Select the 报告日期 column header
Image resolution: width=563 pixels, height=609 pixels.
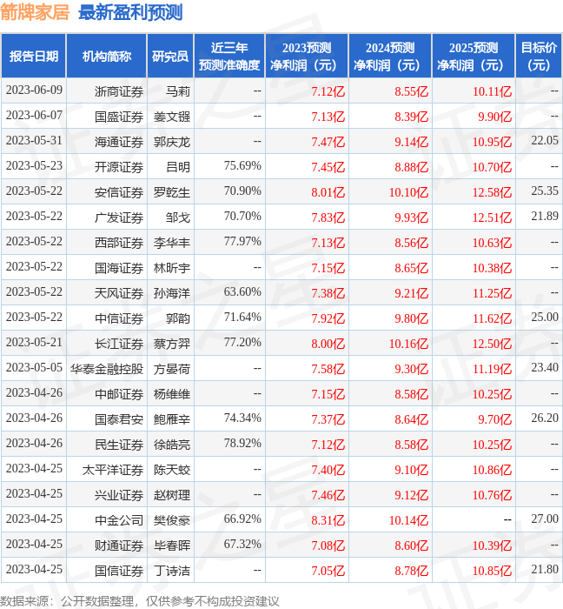coord(34,56)
